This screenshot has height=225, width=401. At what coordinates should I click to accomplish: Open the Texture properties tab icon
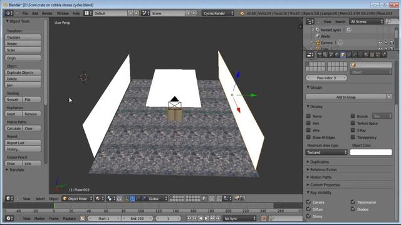pyautogui.click(x=372, y=54)
